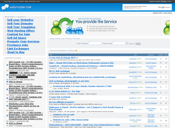Open Forum Home in top navigation
The height and width of the screenshot is (128, 175).
coord(8,1)
